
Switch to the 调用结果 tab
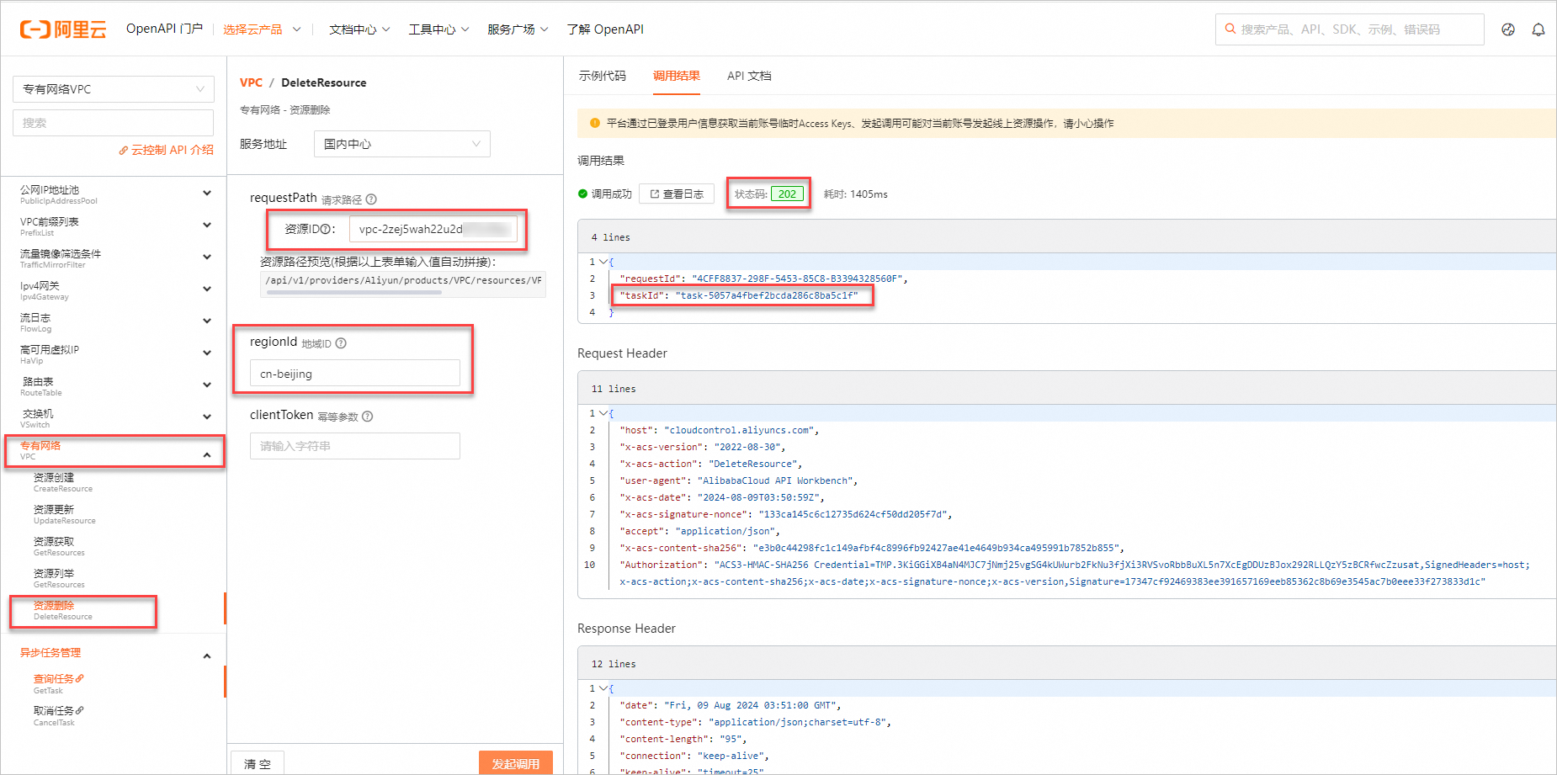pyautogui.click(x=677, y=76)
